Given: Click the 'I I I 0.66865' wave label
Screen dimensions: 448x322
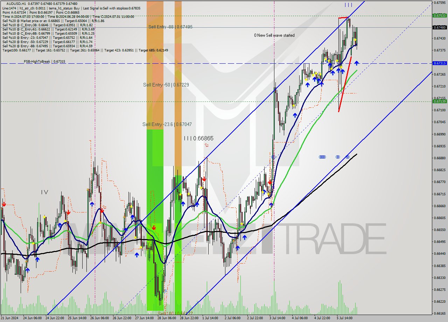Looking at the screenshot, I should [x=198, y=138].
